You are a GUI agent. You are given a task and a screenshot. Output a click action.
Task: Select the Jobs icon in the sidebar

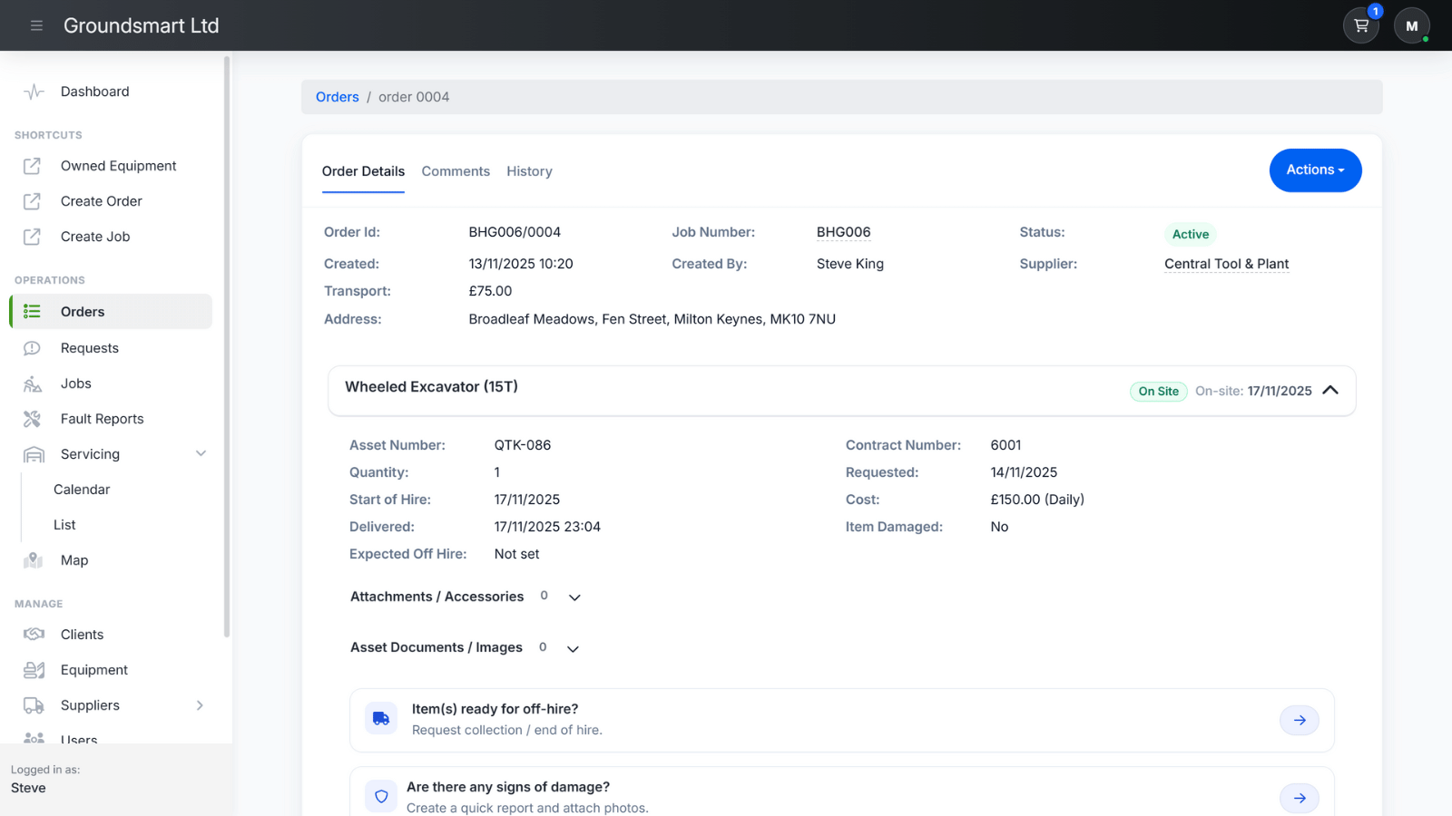point(32,384)
